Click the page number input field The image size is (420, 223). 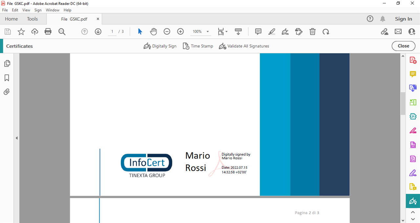[112, 32]
